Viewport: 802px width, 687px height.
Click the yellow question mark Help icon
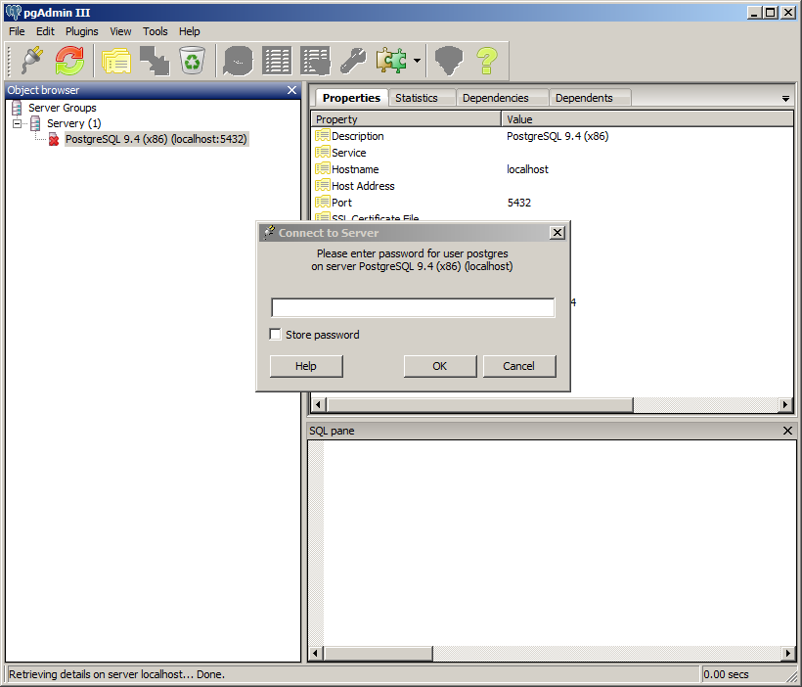click(x=487, y=61)
